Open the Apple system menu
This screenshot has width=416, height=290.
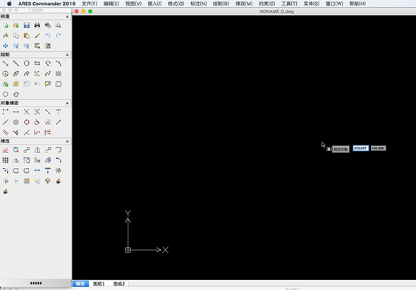pos(9,4)
